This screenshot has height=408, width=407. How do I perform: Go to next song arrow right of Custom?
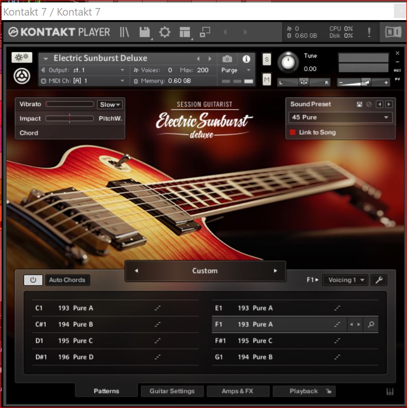(275, 271)
